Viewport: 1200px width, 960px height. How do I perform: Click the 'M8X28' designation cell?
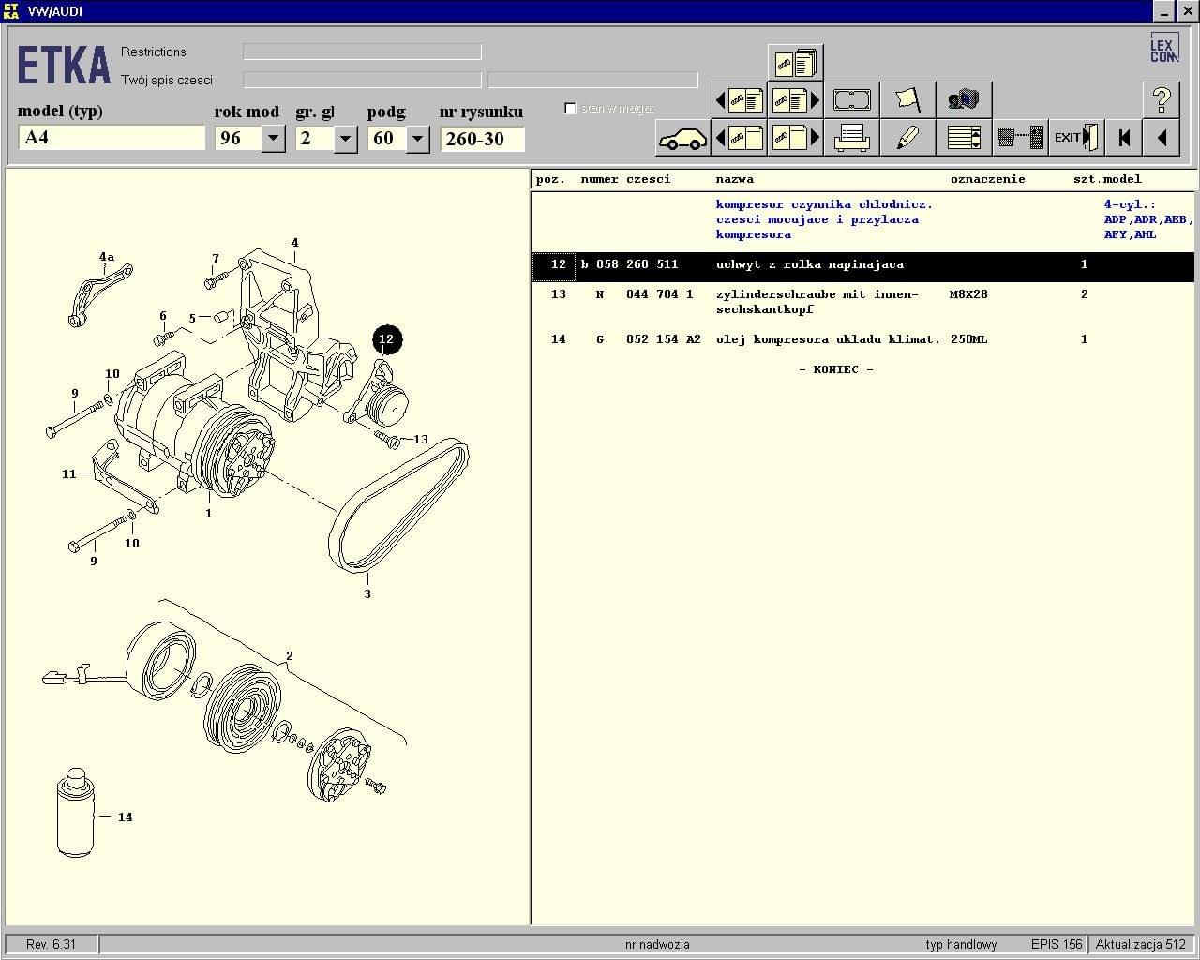pyautogui.click(x=968, y=294)
